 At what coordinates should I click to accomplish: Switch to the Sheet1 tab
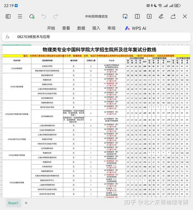click(13, 203)
